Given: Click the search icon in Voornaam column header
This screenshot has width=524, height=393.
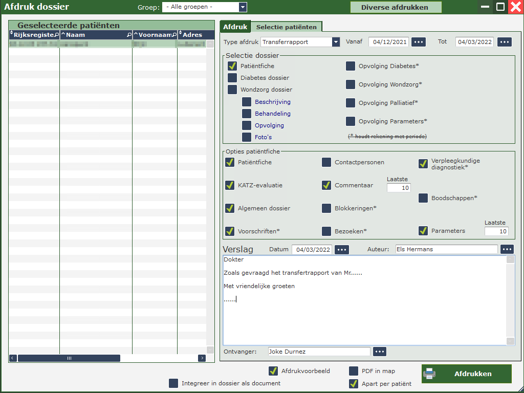Looking at the screenshot, I should (x=174, y=35).
